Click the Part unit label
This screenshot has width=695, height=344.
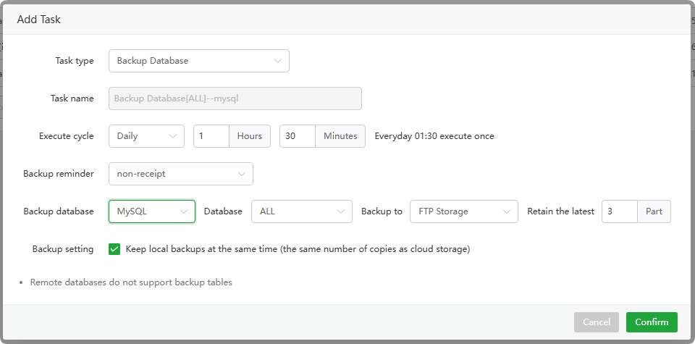coord(654,211)
